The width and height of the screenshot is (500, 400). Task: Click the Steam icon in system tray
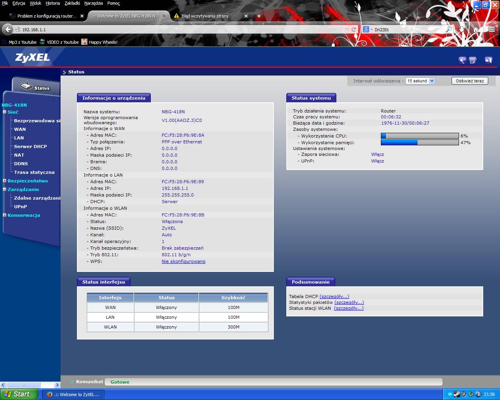coord(457,394)
